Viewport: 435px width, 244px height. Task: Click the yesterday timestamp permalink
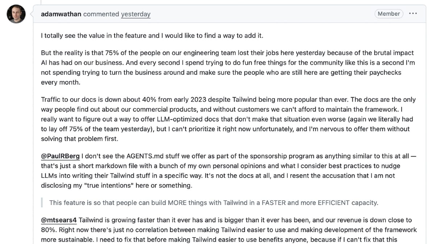136,14
